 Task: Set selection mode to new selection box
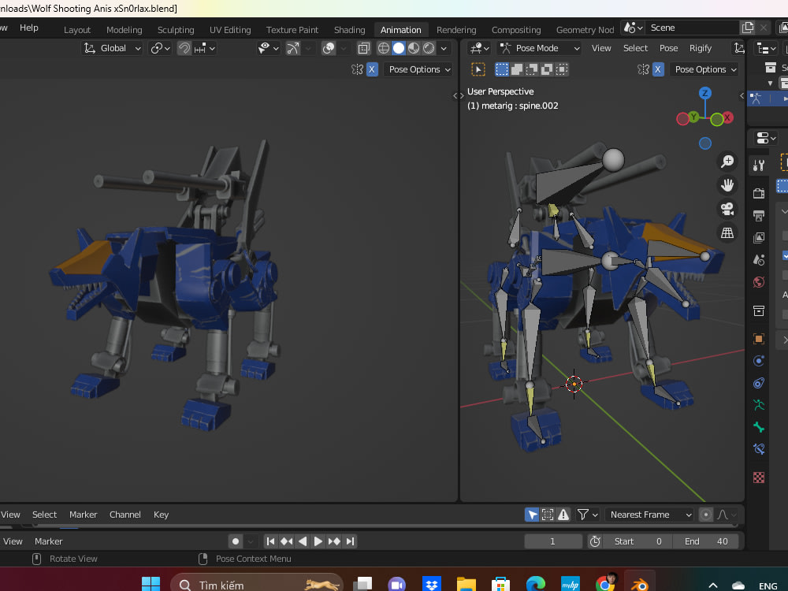coord(501,69)
